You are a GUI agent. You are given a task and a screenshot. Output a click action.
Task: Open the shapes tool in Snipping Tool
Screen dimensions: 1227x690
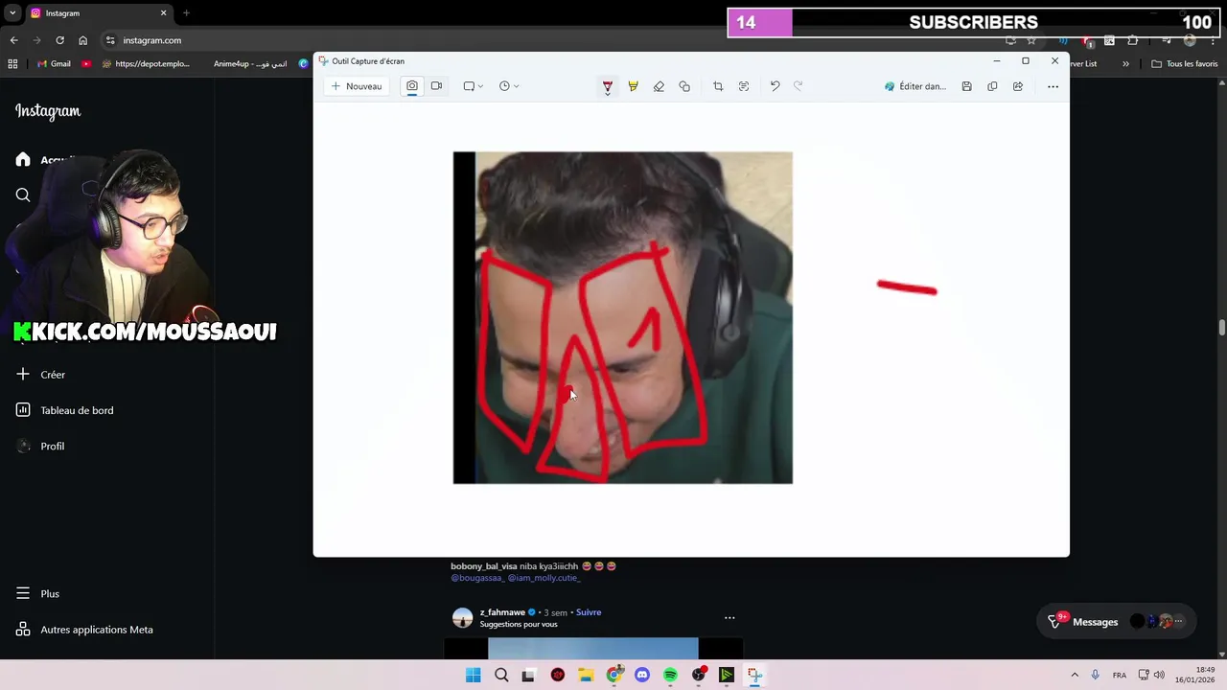[x=684, y=86]
